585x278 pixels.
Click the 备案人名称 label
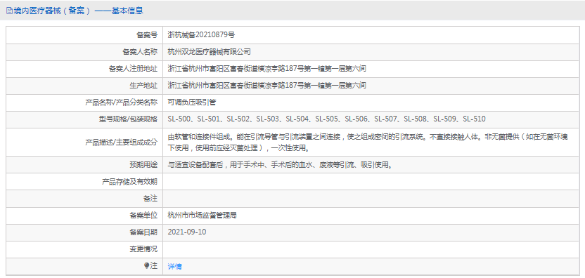[x=140, y=52]
